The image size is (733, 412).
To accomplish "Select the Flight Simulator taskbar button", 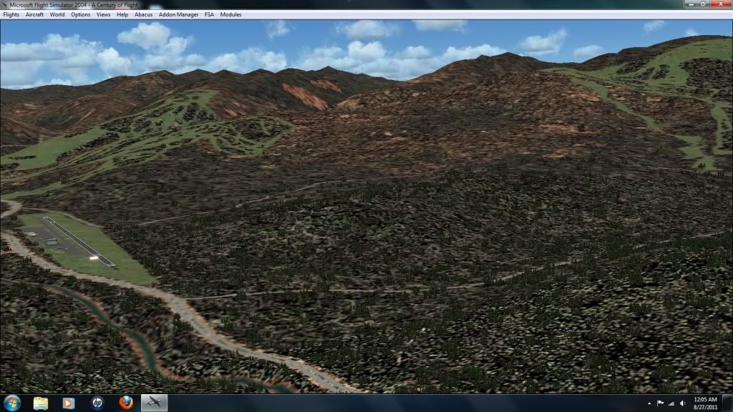I will [x=154, y=403].
